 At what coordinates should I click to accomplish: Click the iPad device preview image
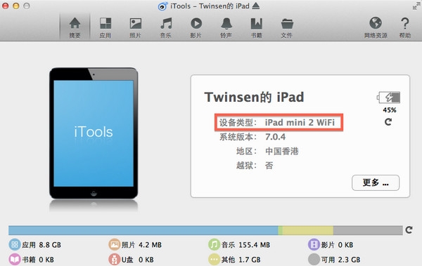[94, 133]
